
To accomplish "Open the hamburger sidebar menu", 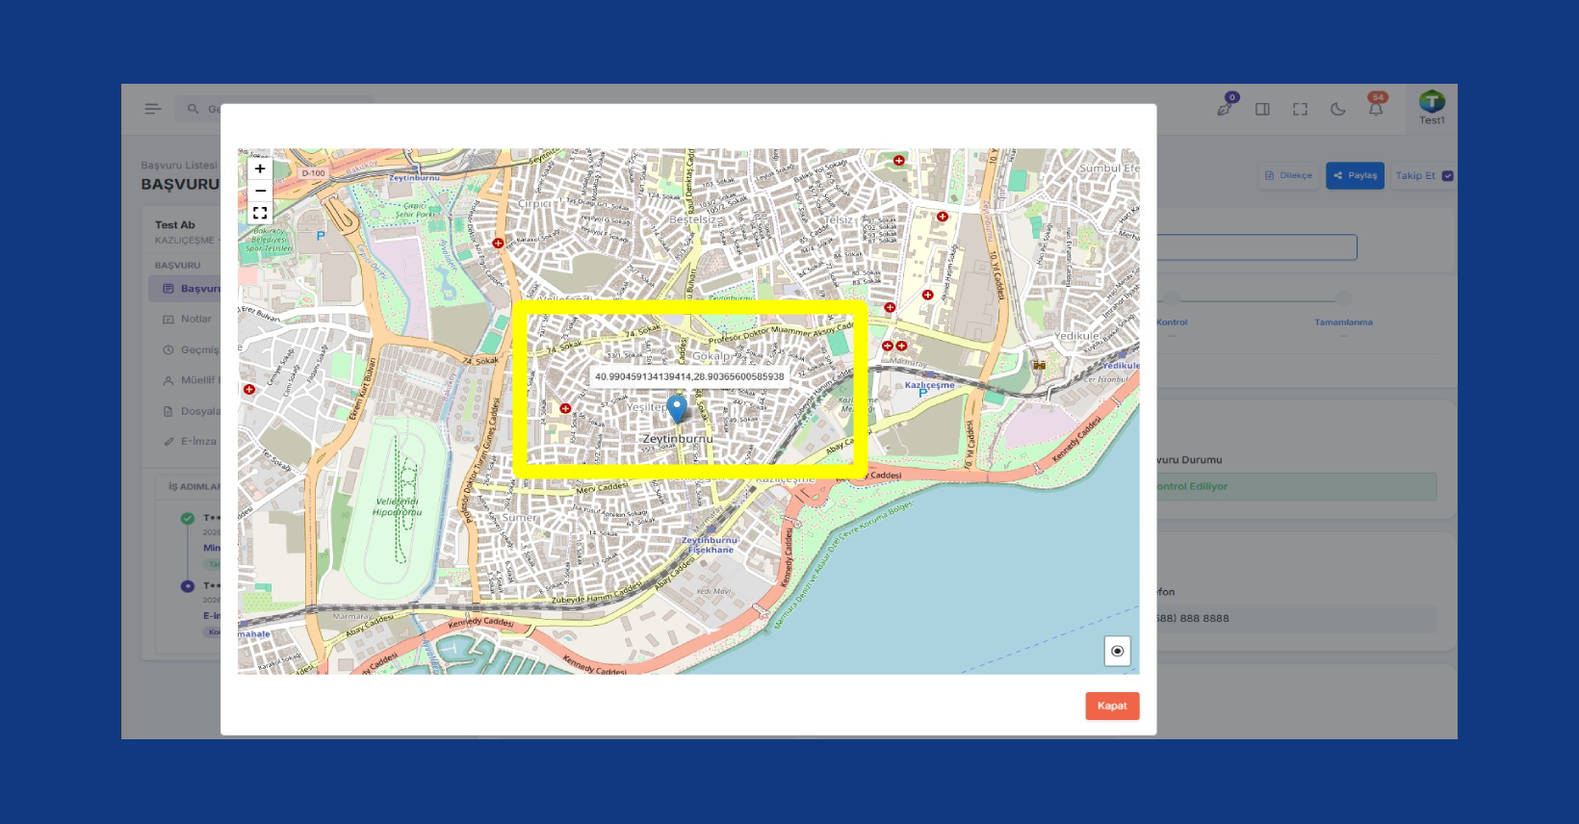I will [x=153, y=109].
